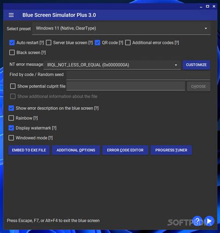Click the 'Press Escape, F7, or Alt+F4' status text
Screen dimensions: 220x233
(53, 220)
